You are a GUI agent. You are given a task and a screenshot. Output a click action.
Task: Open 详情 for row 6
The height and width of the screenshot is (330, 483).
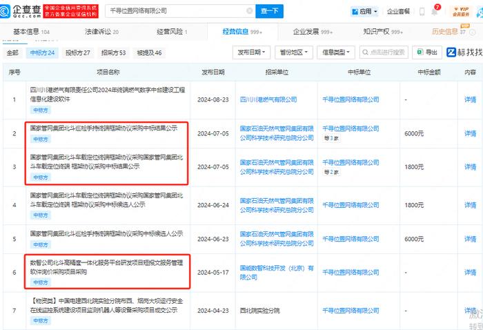470,273
